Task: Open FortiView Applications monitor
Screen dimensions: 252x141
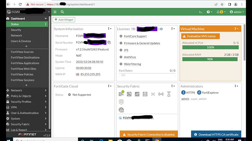Action: click(25, 63)
